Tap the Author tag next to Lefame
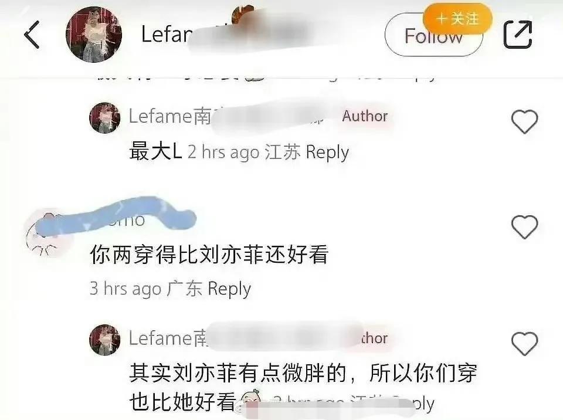The width and height of the screenshot is (563, 420). [x=365, y=116]
